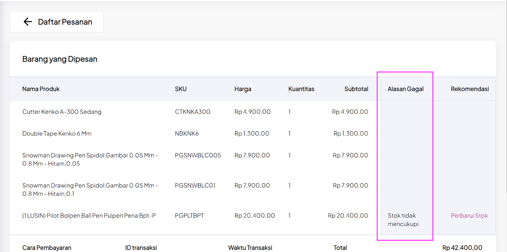Select the Subtotal column header
This screenshot has height=252, width=507.
(356, 89)
